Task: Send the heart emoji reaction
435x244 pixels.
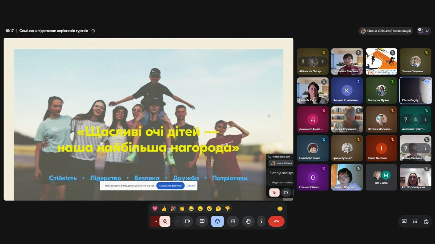Action: click(x=155, y=209)
